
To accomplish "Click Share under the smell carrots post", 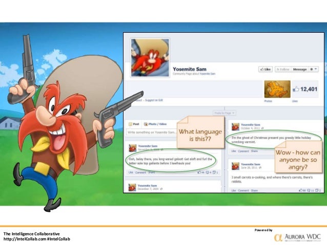I will tap(254, 190).
